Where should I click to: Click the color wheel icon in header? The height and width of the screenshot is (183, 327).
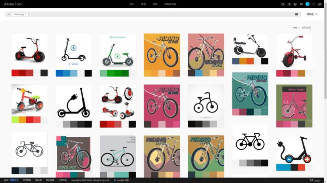(289, 4)
